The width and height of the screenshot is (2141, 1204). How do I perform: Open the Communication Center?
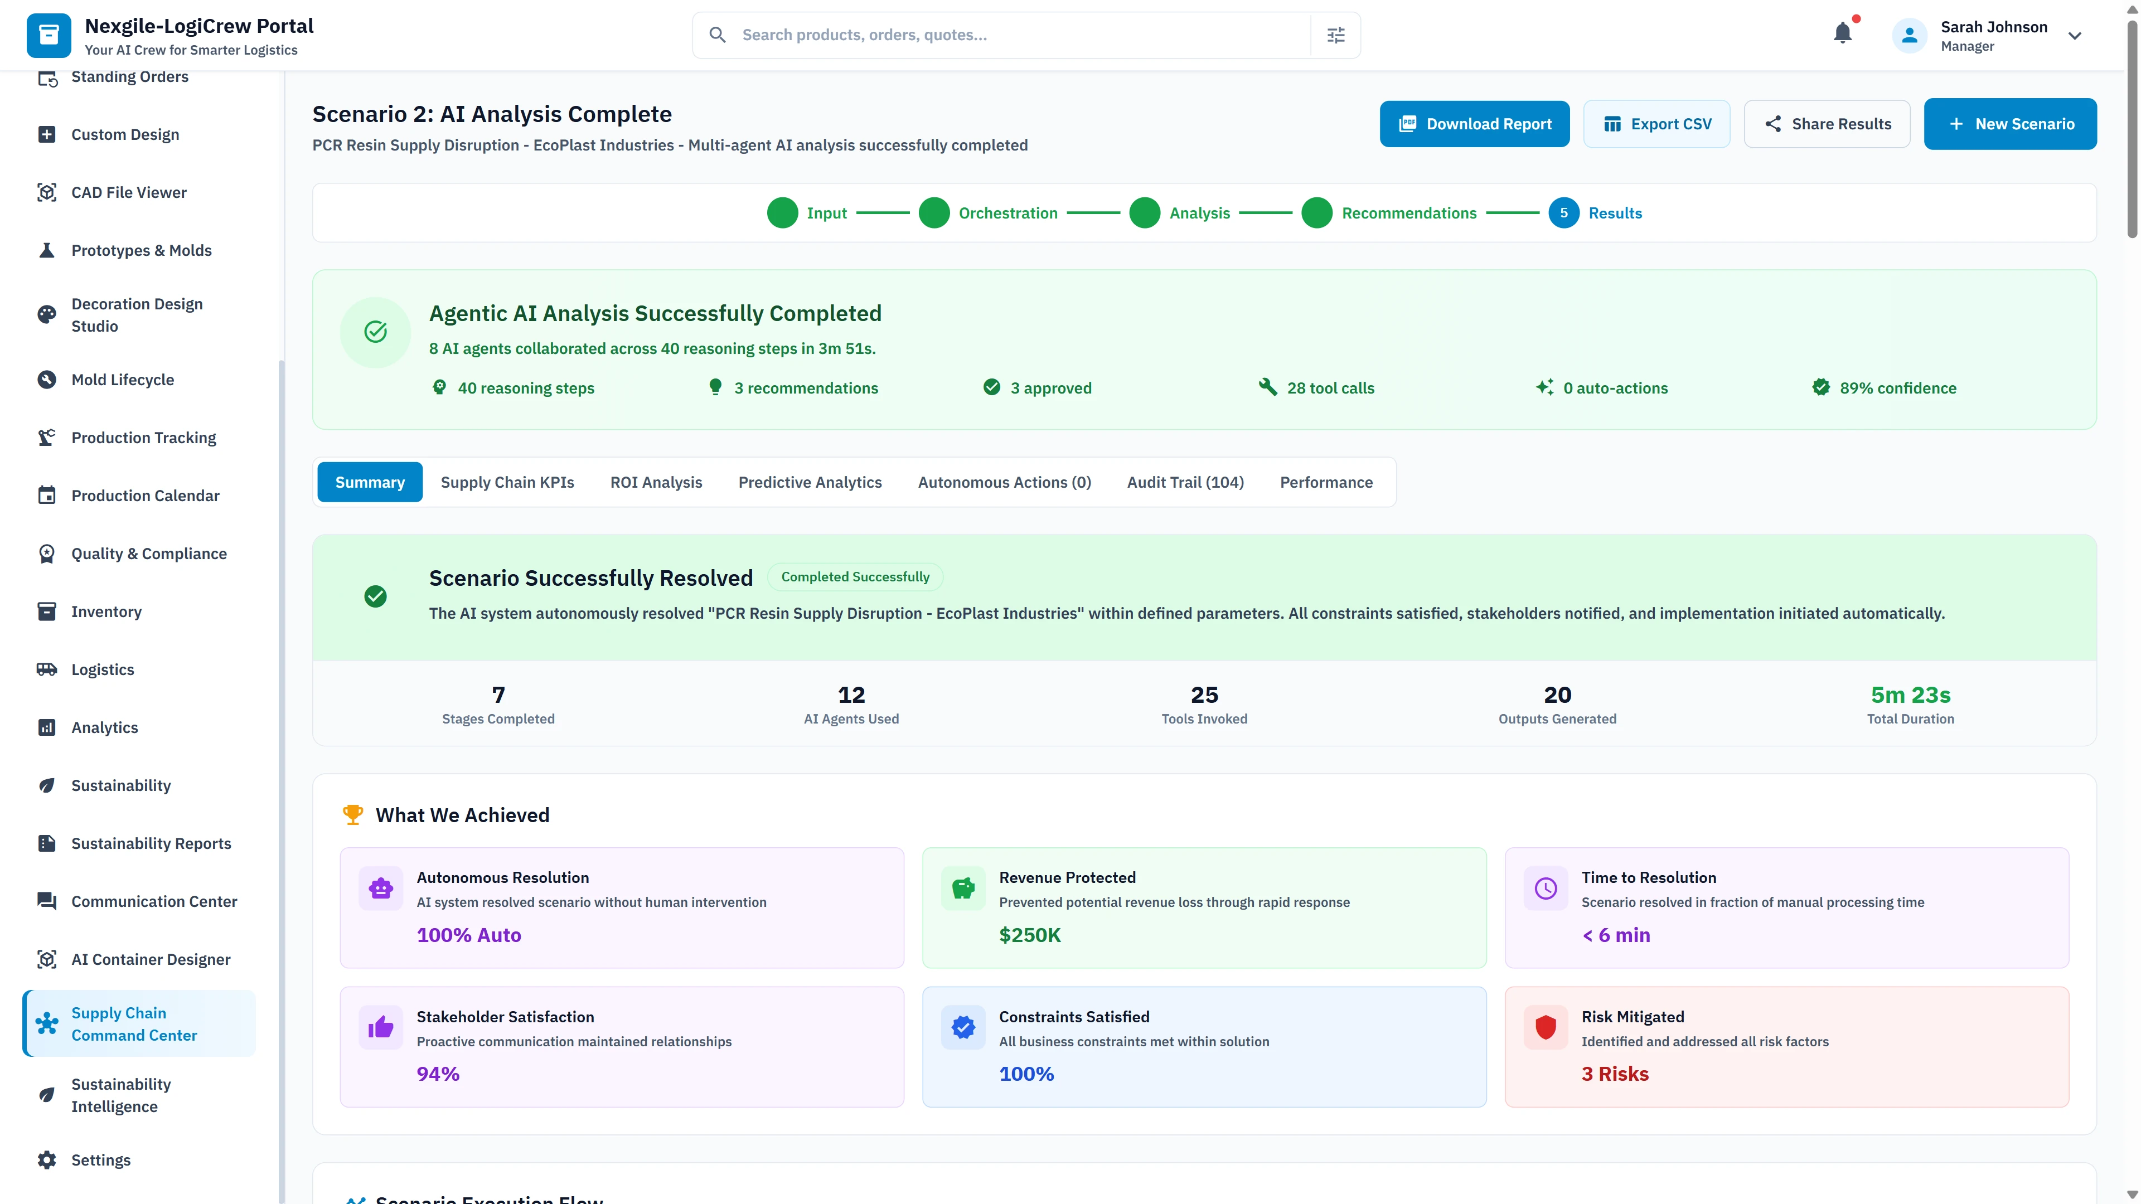[x=153, y=901]
